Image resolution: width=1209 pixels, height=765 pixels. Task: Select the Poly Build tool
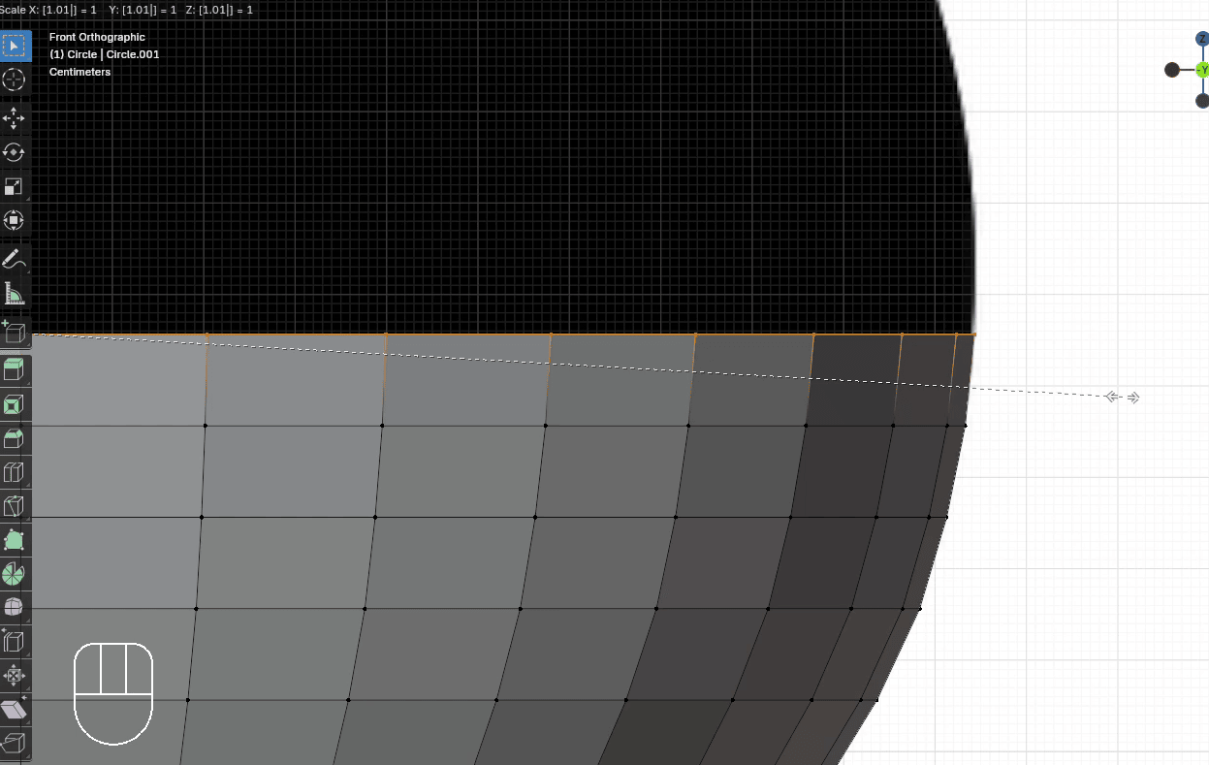pyautogui.click(x=15, y=540)
